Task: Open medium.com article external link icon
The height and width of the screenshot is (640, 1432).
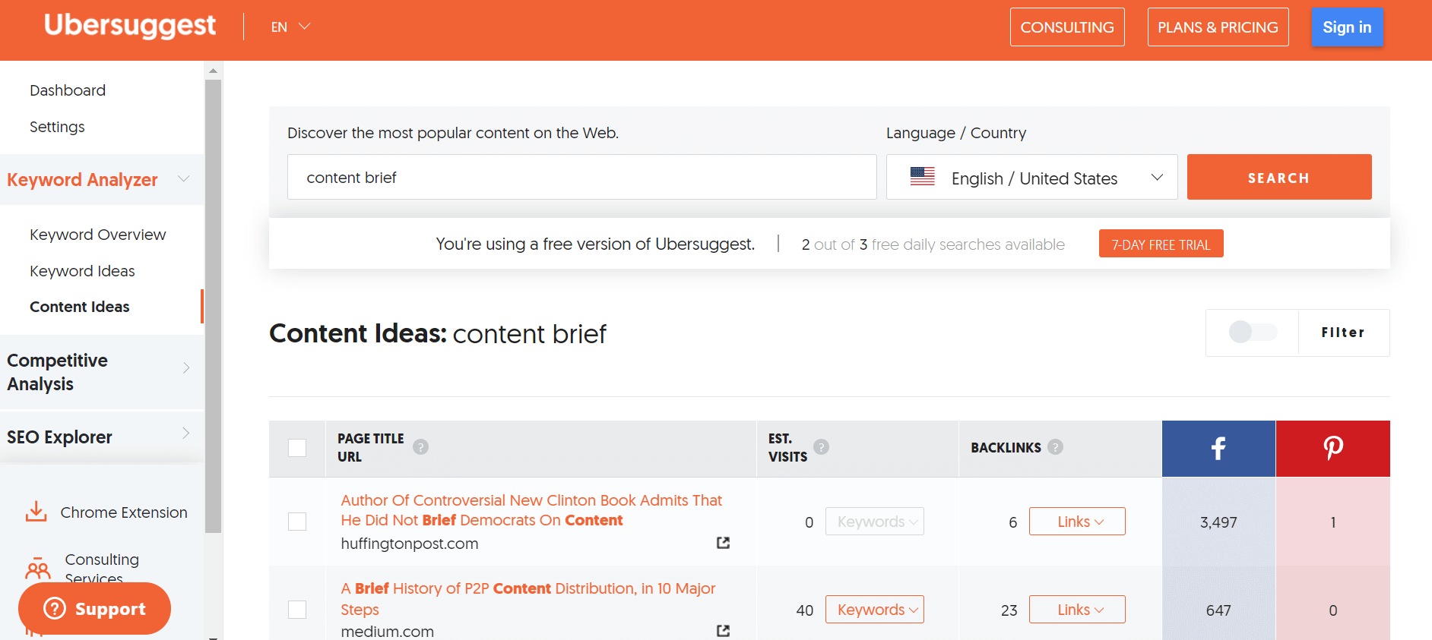Action: pyautogui.click(x=723, y=631)
